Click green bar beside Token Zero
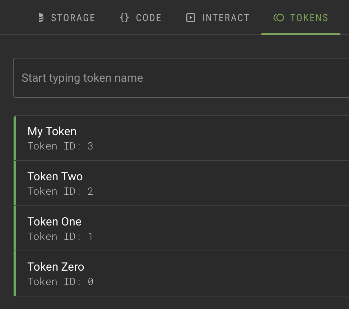The height and width of the screenshot is (309, 349). 15,274
